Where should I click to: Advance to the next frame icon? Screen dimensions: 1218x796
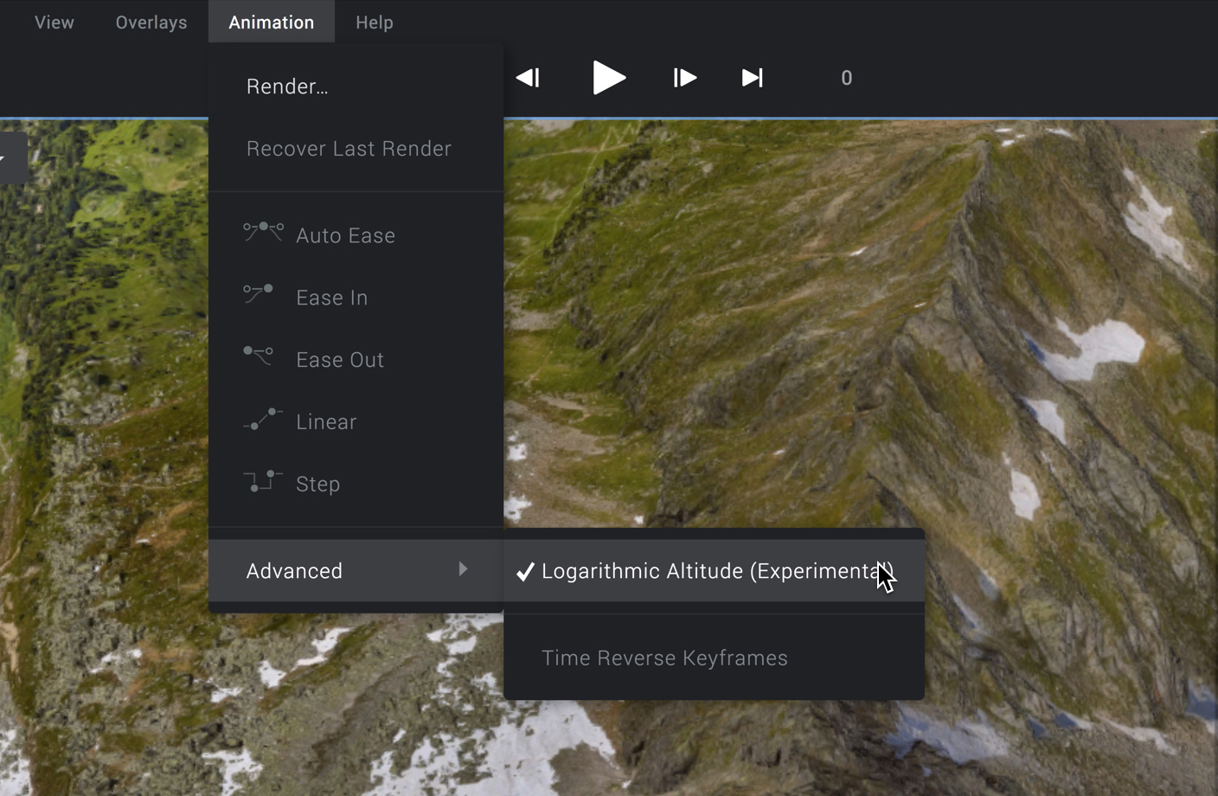pos(684,78)
